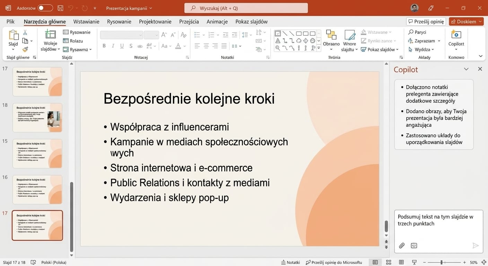This screenshot has width=488, height=266.
Task: Open the Przejścia tab
Action: point(189,21)
